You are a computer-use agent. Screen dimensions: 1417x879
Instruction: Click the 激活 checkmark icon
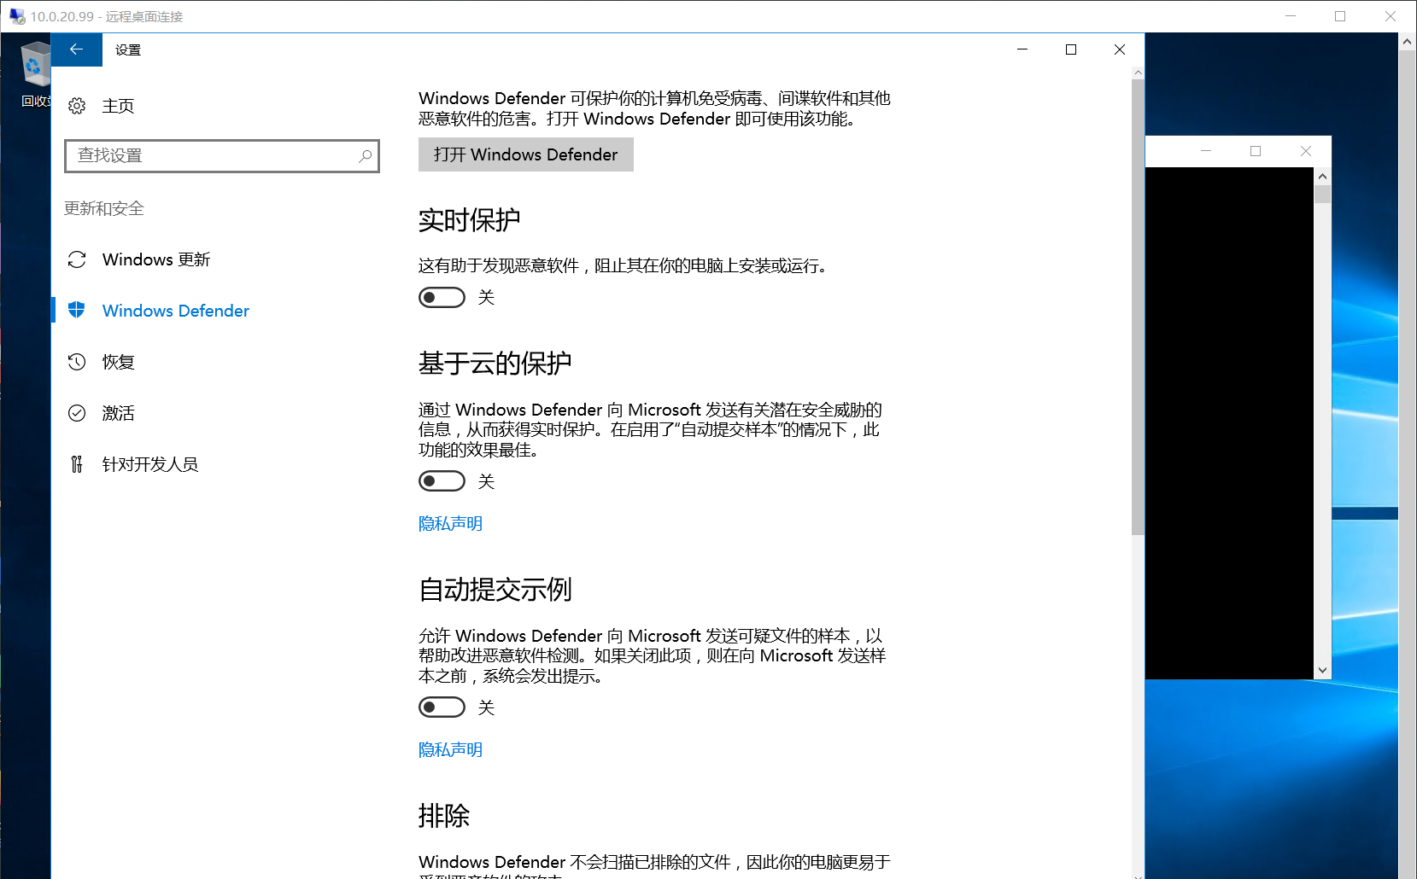(x=77, y=413)
